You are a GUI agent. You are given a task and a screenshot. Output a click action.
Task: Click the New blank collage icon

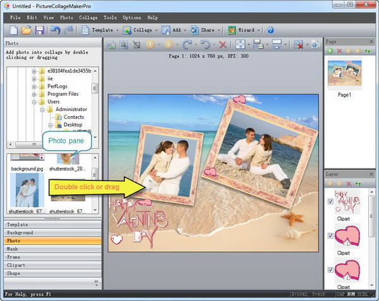point(13,30)
